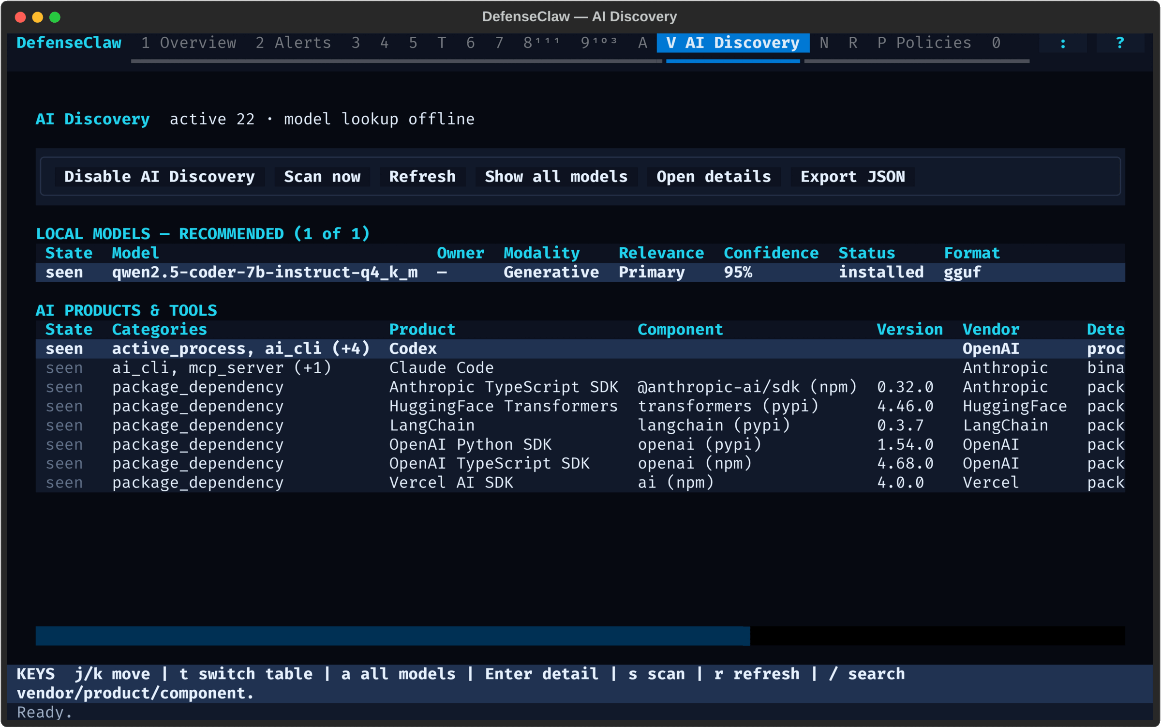1161x728 pixels.
Task: Click the Scan now button
Action: 322,177
